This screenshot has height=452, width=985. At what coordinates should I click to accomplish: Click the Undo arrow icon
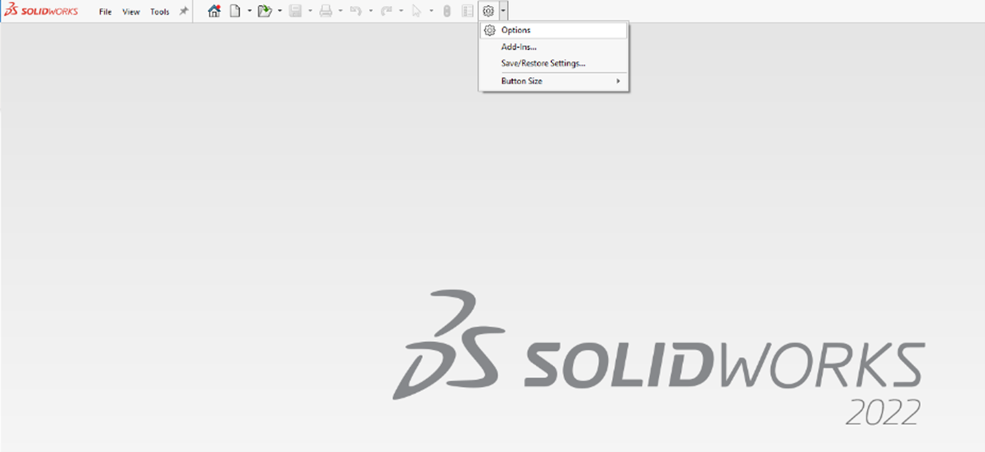[356, 11]
